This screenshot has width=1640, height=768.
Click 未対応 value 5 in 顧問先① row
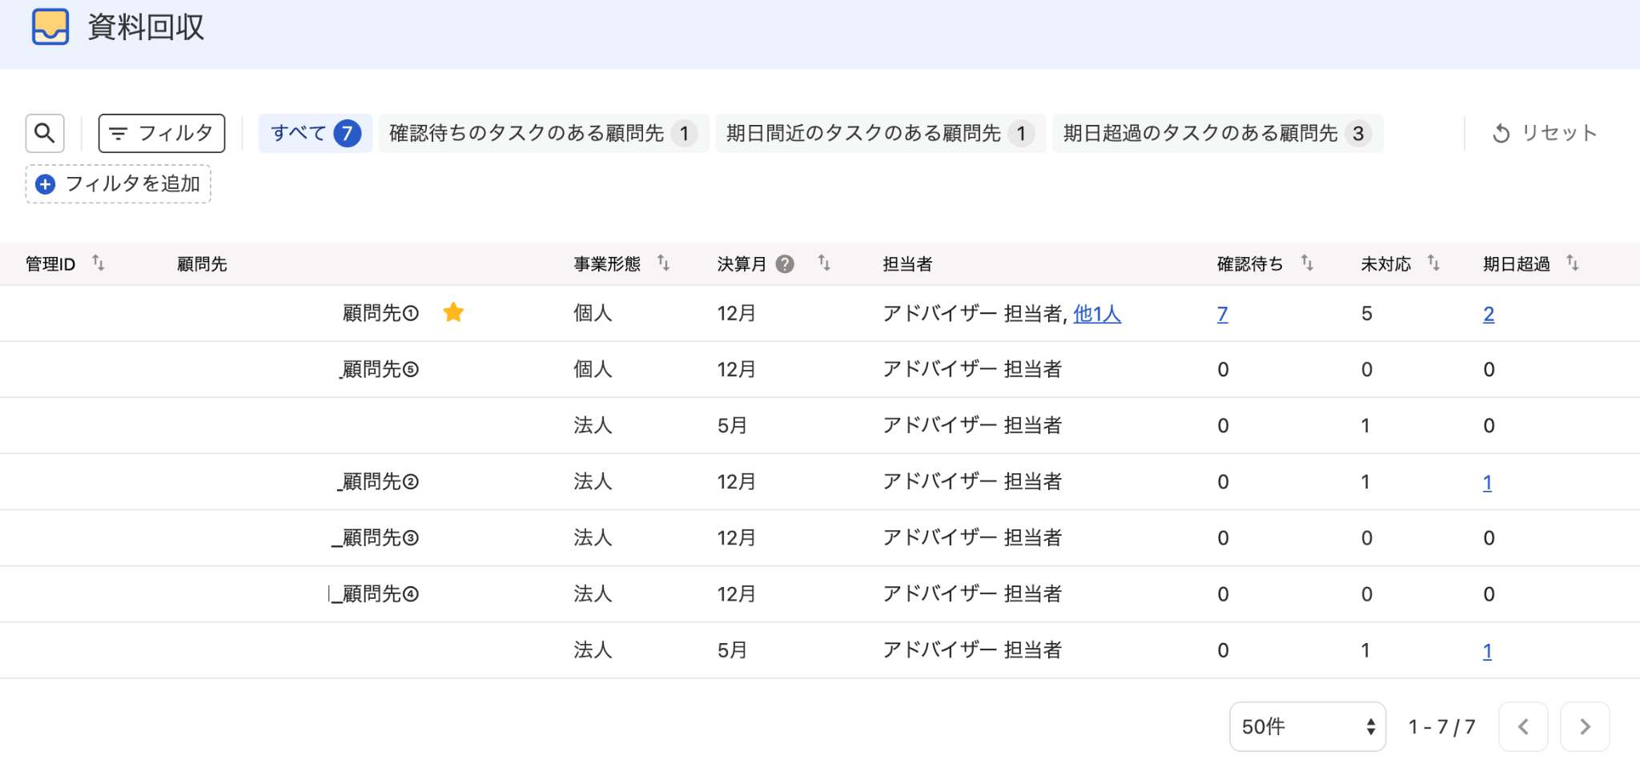pos(1367,313)
